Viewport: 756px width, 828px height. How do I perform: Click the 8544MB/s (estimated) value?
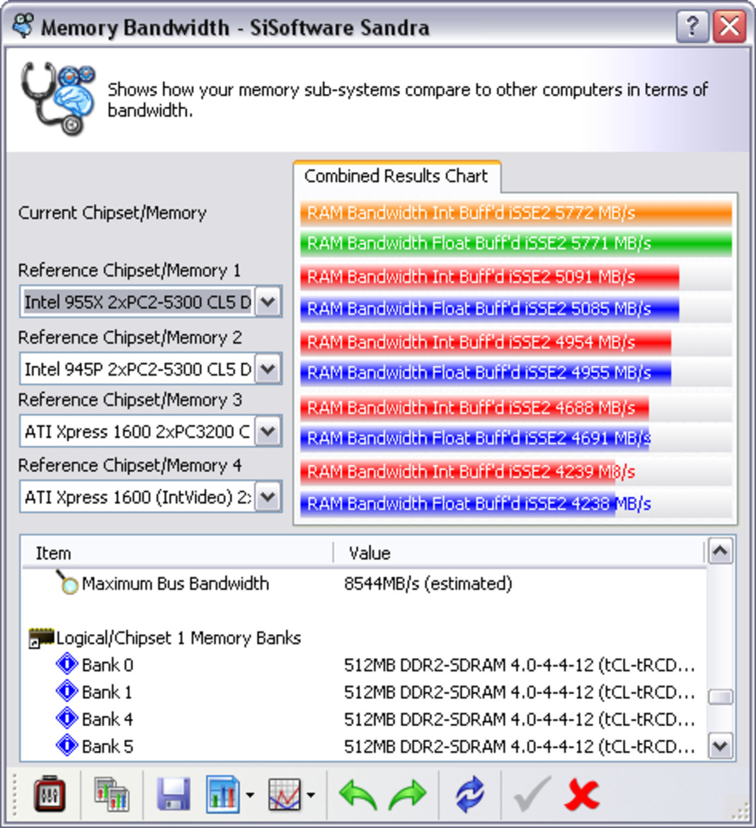[x=428, y=584]
